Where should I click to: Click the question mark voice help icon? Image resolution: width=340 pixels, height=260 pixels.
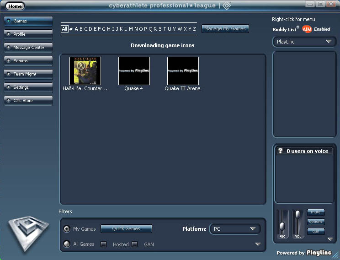tap(281, 151)
